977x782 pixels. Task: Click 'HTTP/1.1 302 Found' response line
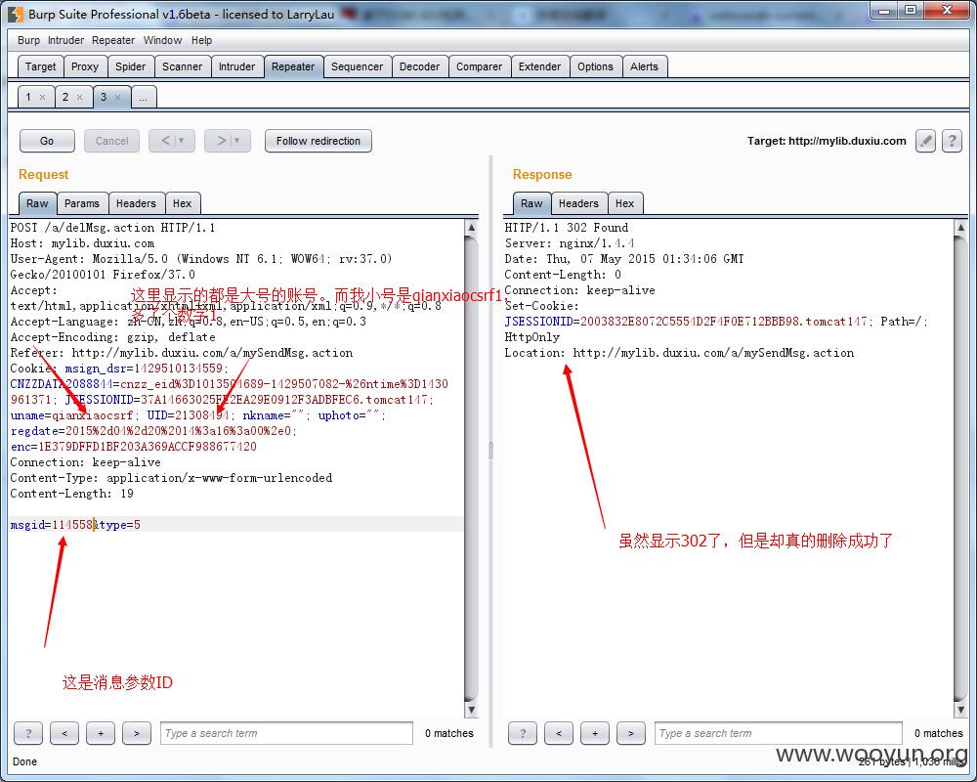coord(567,228)
